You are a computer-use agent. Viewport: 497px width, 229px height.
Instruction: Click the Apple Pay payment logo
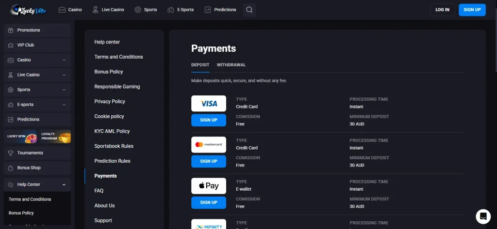pos(209,185)
